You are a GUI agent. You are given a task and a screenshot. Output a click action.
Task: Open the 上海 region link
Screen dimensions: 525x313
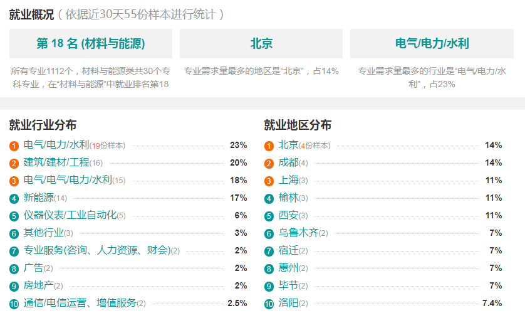tap(288, 180)
